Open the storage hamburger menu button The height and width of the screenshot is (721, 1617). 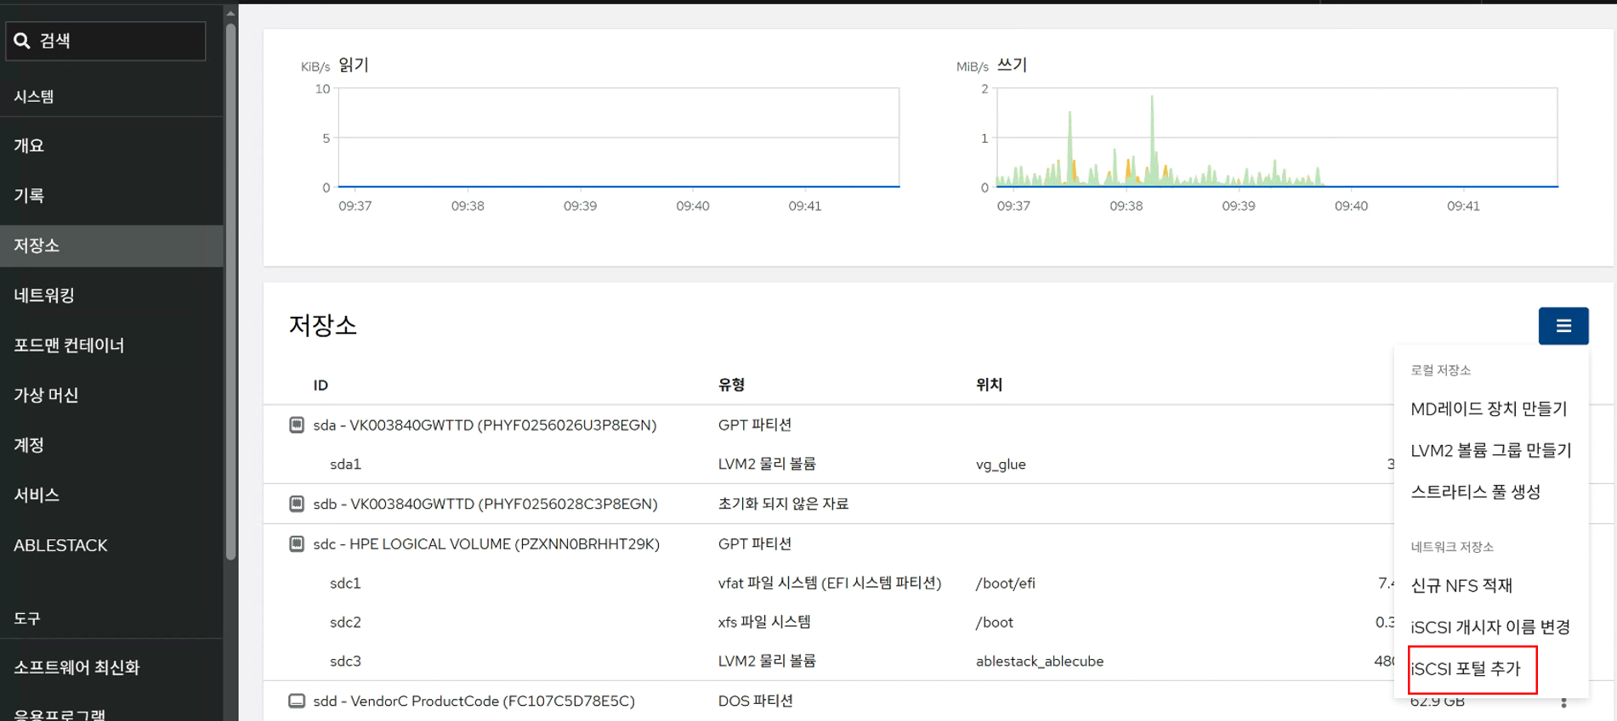(1563, 326)
